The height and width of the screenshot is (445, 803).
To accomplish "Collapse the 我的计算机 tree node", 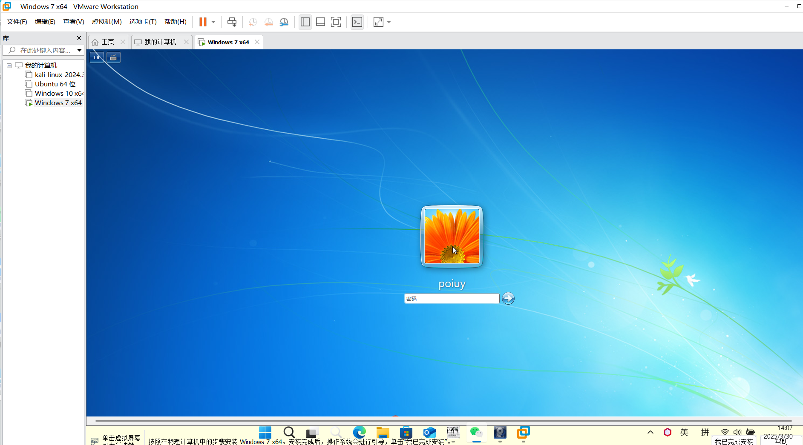I will 9,66.
